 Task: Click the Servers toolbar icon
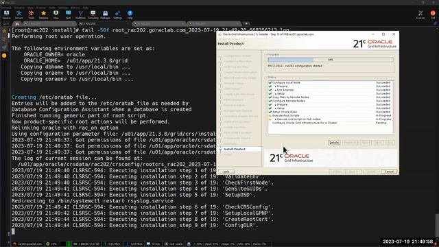coord(19,14)
